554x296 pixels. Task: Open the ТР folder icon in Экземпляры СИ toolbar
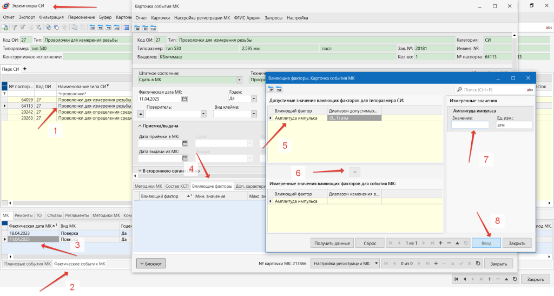click(108, 27)
